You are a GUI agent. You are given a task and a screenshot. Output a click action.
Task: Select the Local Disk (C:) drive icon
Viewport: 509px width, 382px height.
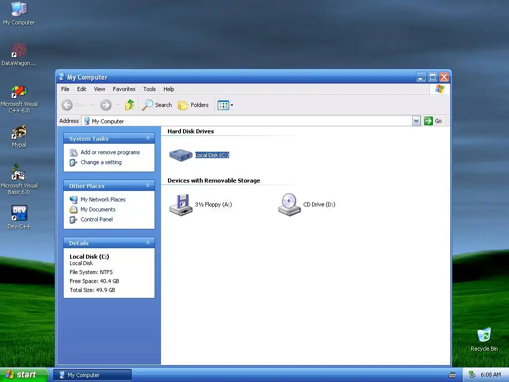[181, 155]
